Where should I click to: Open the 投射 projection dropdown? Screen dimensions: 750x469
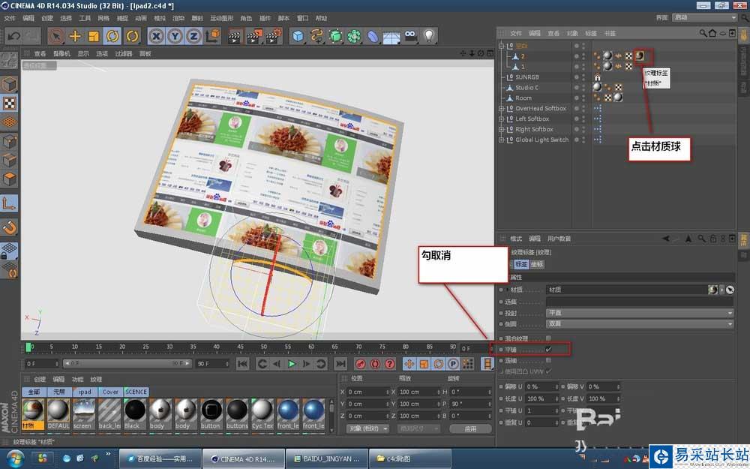pyautogui.click(x=640, y=313)
